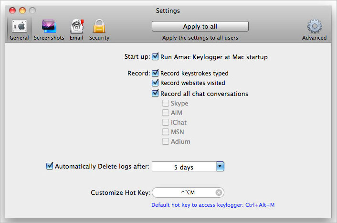Open the Email settings pane
The height and width of the screenshot is (223, 337).
click(76, 30)
